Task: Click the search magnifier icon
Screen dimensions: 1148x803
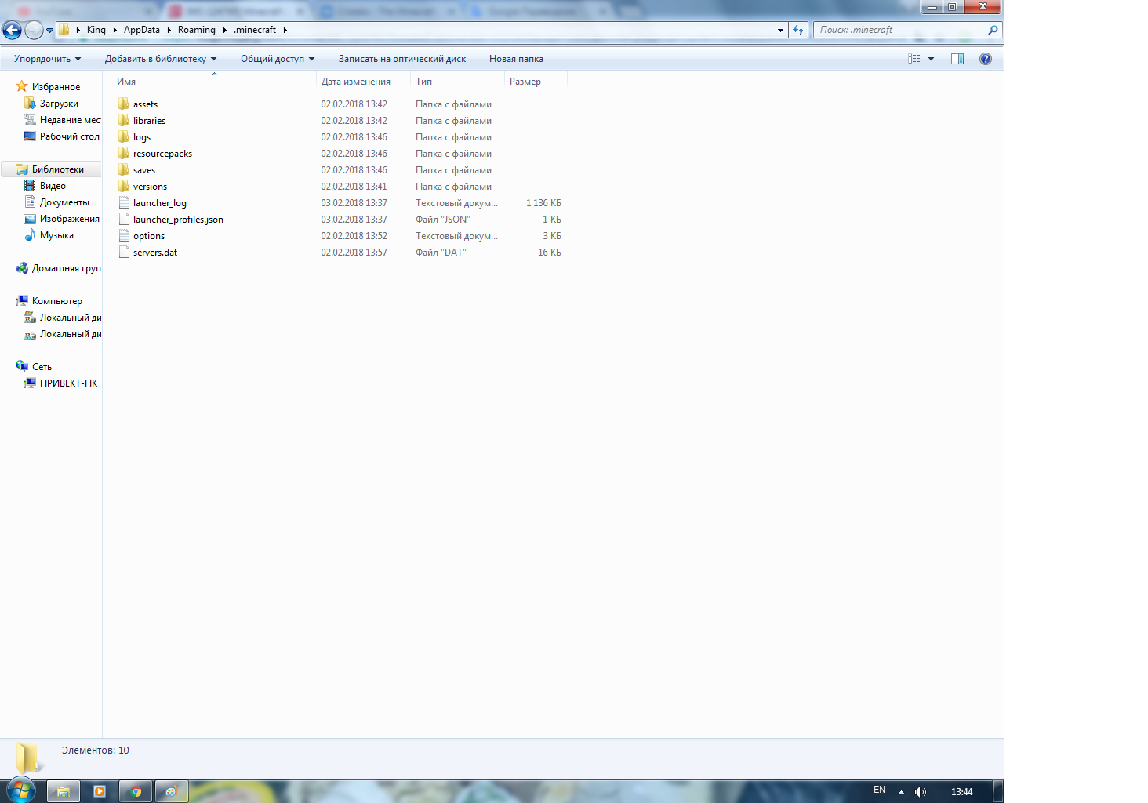Action: click(993, 30)
